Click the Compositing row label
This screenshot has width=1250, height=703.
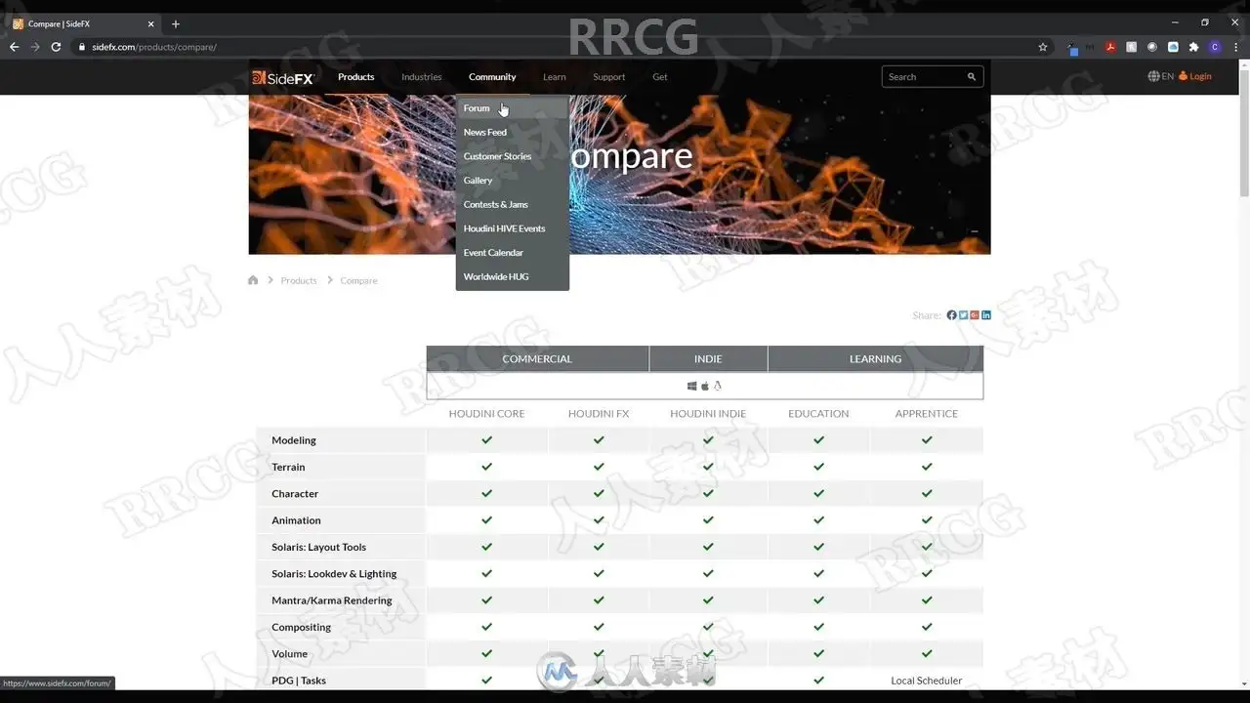coord(301,628)
